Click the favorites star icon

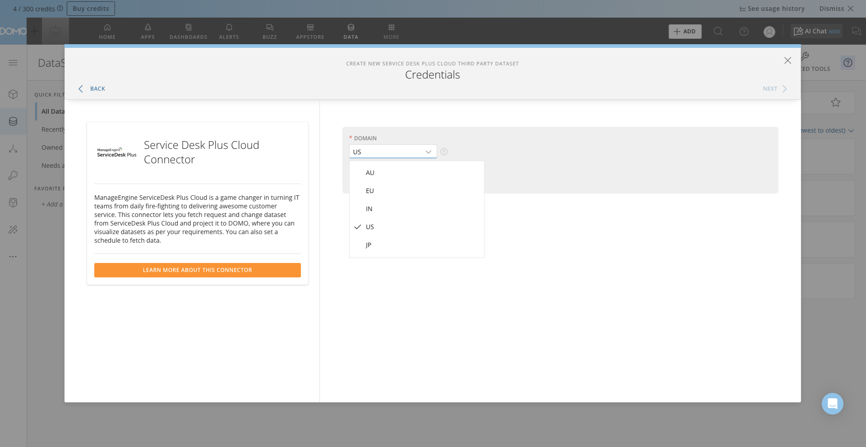836,103
